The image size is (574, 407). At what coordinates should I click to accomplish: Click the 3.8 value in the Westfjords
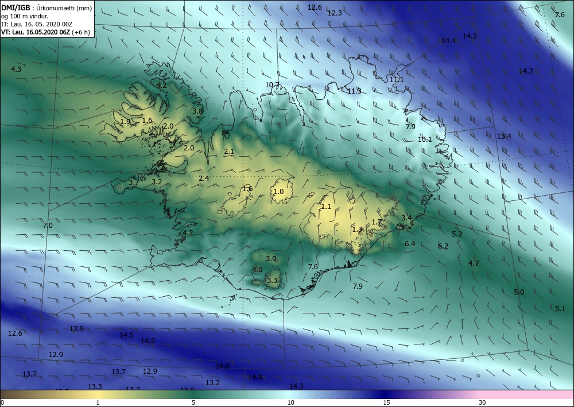(197, 111)
